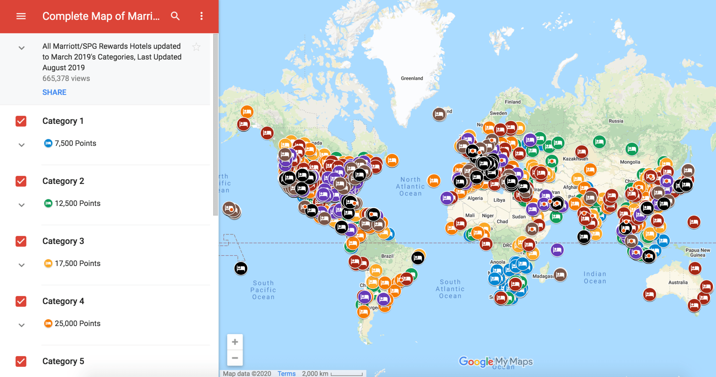This screenshot has width=716, height=377.
Task: Click the zoom out minus button
Action: 235,358
